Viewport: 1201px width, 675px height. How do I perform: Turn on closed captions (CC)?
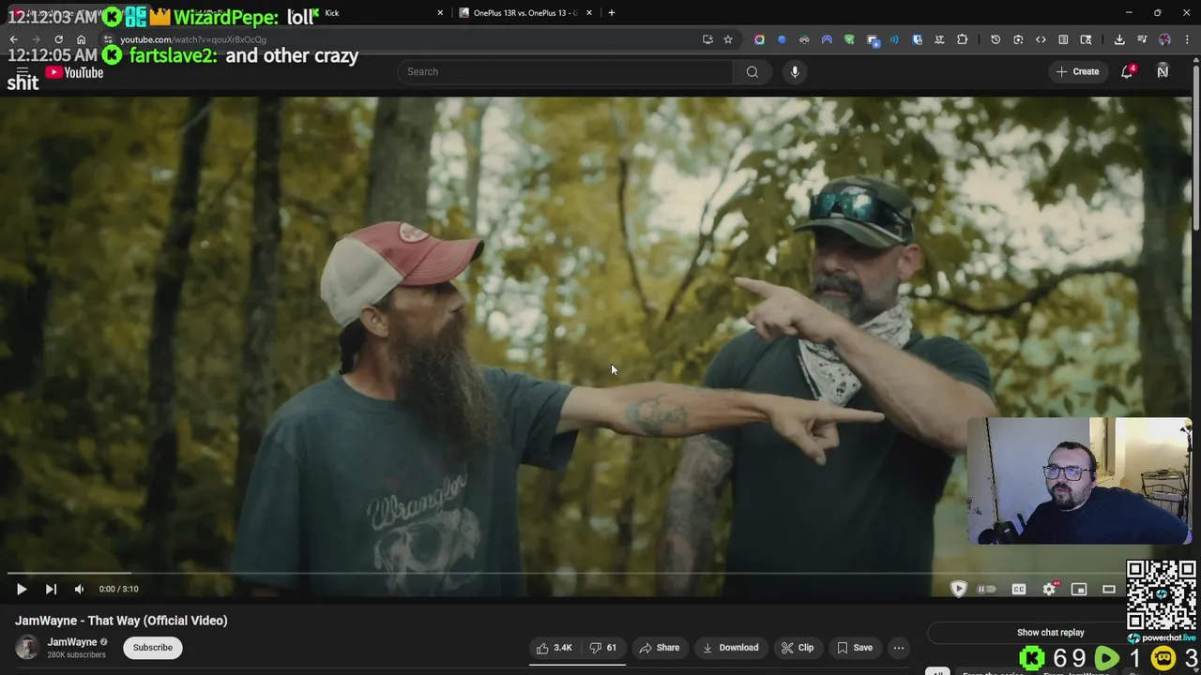coord(1018,589)
